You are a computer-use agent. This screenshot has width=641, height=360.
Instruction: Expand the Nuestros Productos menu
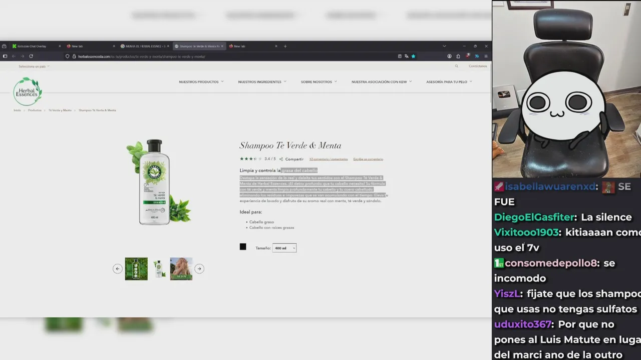[201, 81]
